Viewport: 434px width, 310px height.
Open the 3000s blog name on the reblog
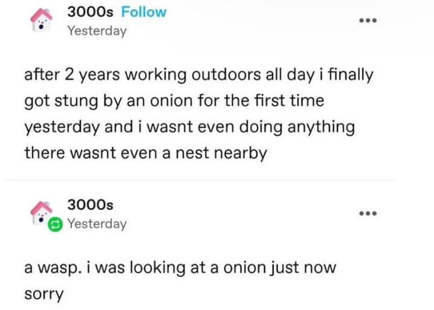tap(91, 204)
